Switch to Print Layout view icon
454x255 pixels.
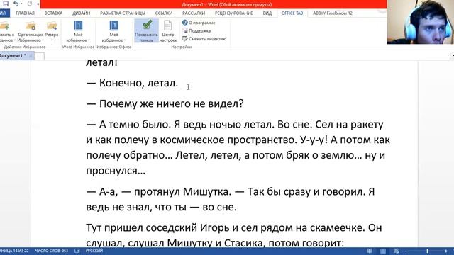[x=383, y=251]
